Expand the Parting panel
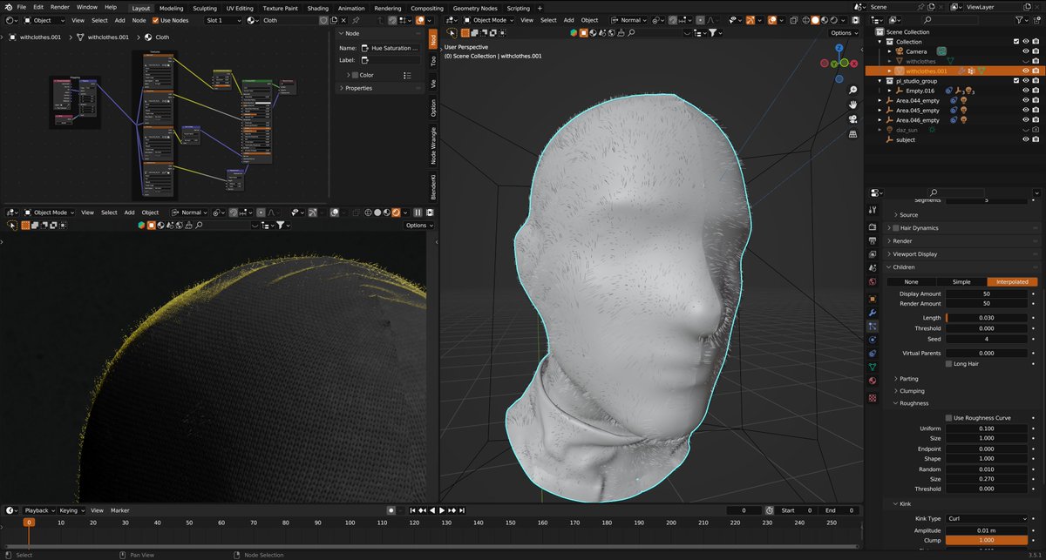Viewport: 1046px width, 560px height. [x=908, y=379]
